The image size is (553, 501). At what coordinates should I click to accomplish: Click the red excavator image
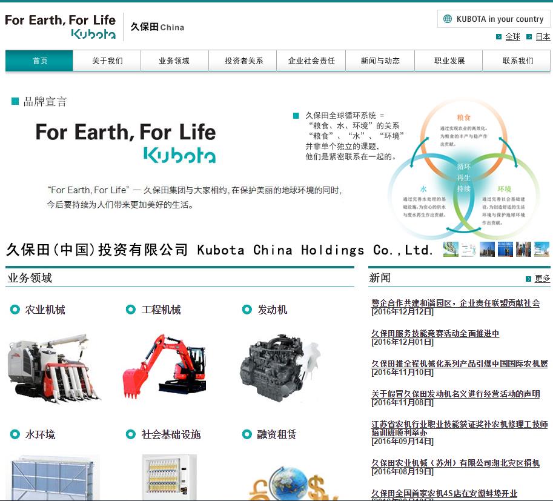pyautogui.click(x=164, y=367)
